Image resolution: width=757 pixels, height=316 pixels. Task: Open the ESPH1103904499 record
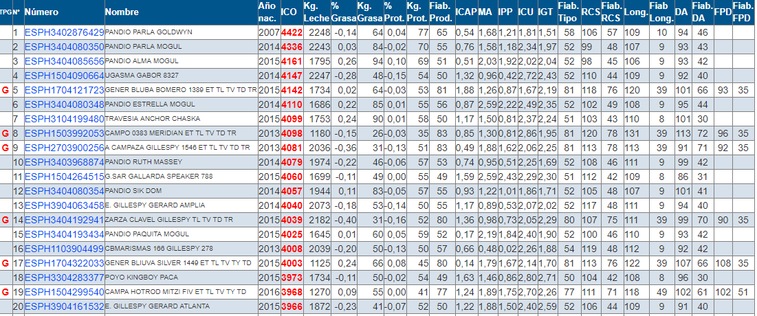point(64,249)
